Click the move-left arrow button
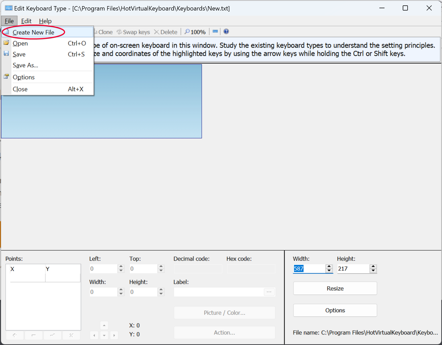Viewport: 442px width, 345px height. coord(94,335)
